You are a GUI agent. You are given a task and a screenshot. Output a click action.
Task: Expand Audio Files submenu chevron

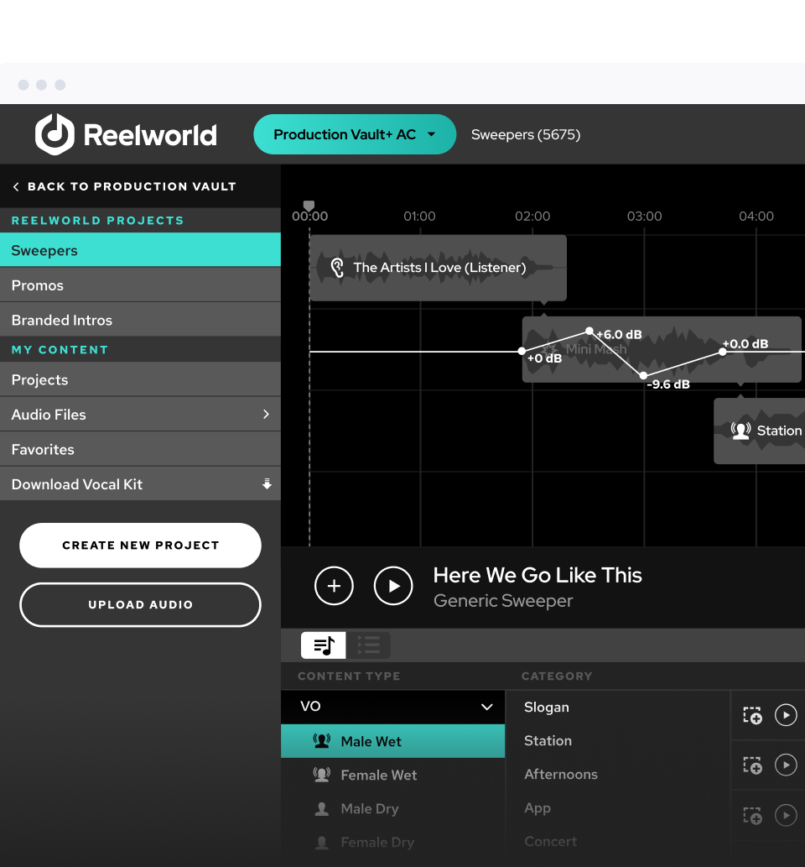click(266, 415)
